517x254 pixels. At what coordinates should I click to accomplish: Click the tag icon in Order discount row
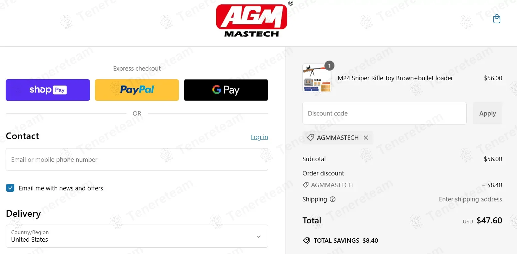[305, 185]
